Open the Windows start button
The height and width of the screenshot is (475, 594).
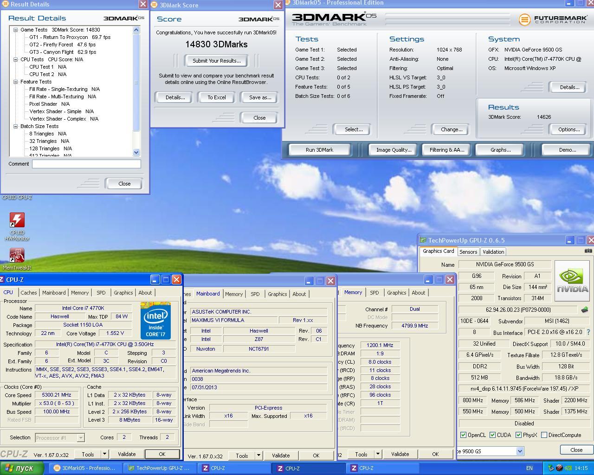(22, 468)
